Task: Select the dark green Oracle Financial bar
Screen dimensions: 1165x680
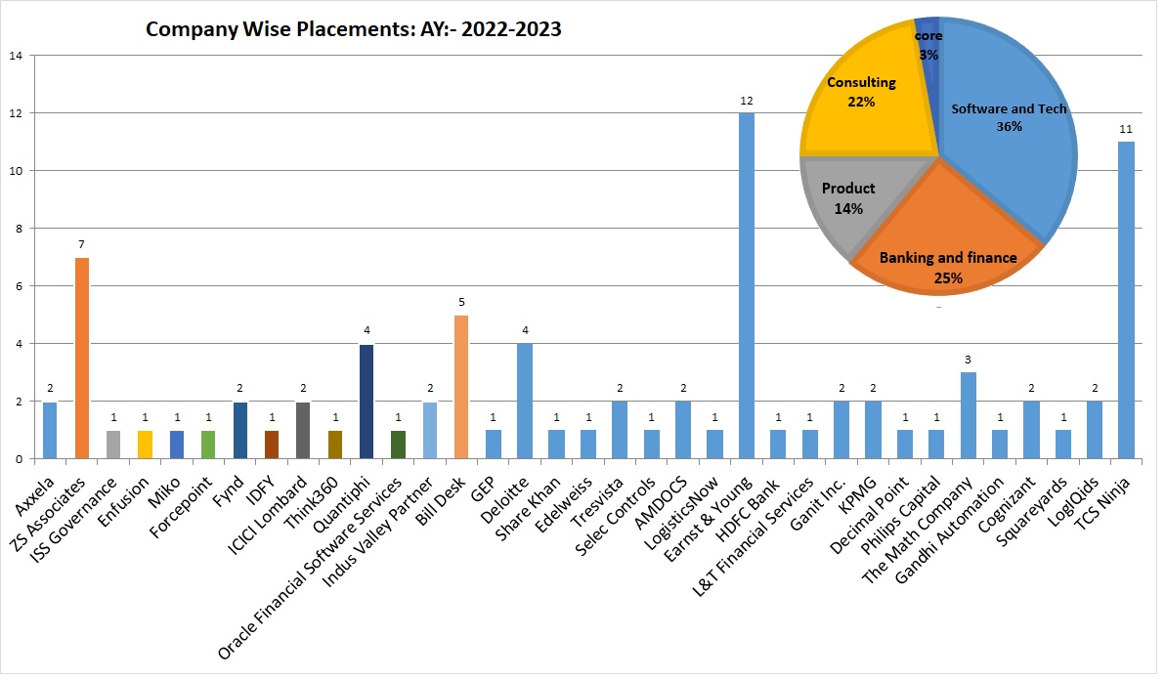Action: [x=398, y=445]
